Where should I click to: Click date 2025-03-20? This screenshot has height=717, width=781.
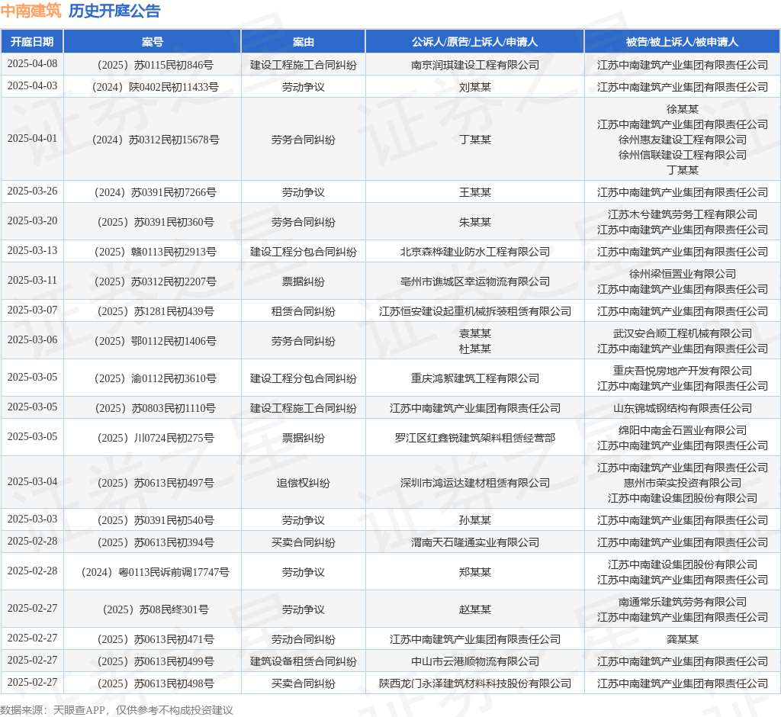coord(32,220)
